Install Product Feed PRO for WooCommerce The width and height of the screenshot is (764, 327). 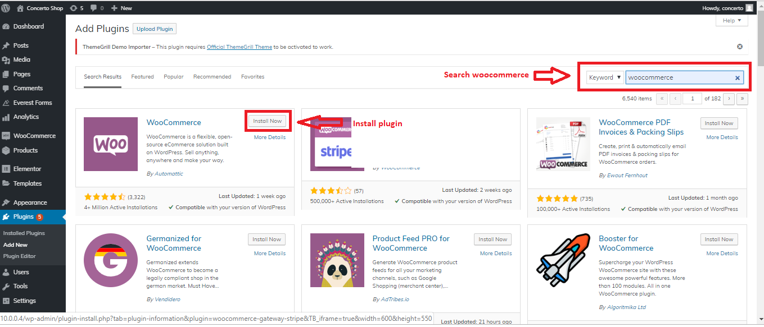pos(493,239)
